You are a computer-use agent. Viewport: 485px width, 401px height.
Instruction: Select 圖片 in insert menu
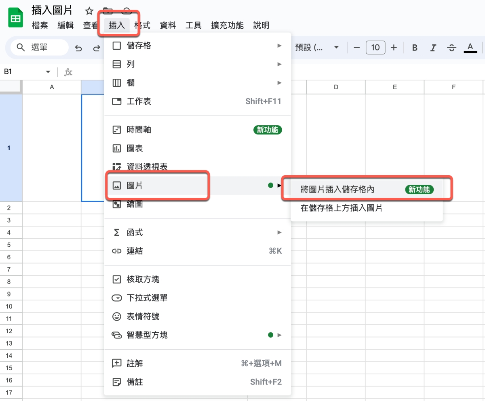point(197,185)
